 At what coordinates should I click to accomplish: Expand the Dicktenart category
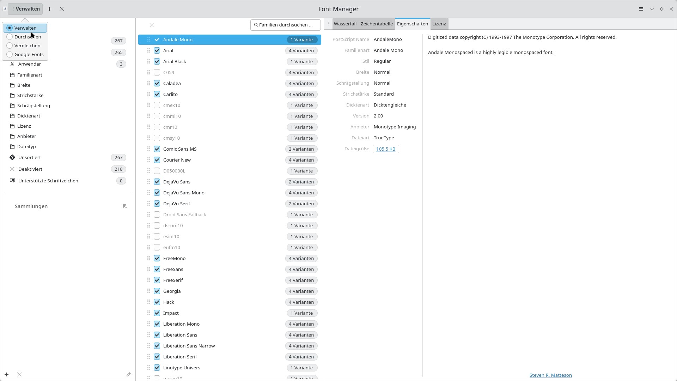click(x=29, y=116)
